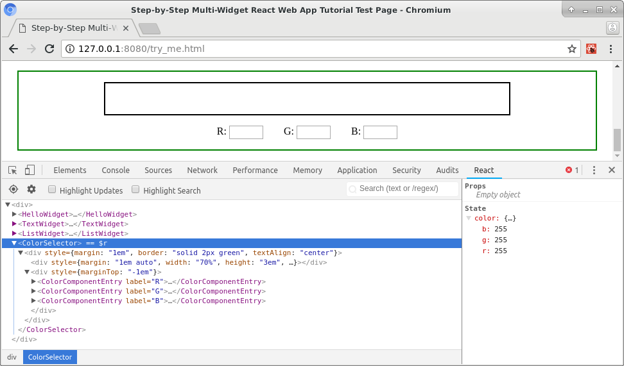This screenshot has height=366, width=624.
Task: Expand the ListWidget node
Action: click(14, 233)
